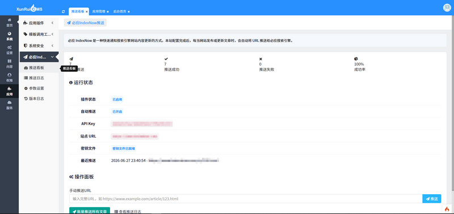Click the 2026-06-27 23:40:54 timestamp

pyautogui.click(x=129, y=160)
